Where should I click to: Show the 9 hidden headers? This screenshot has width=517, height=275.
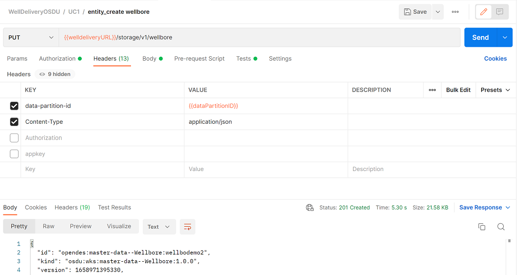[x=55, y=74]
